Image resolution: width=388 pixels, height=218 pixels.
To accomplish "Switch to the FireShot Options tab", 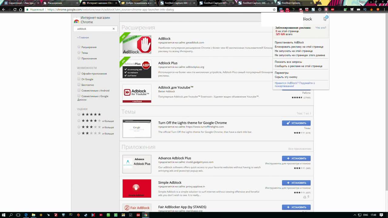I will click(x=294, y=3).
